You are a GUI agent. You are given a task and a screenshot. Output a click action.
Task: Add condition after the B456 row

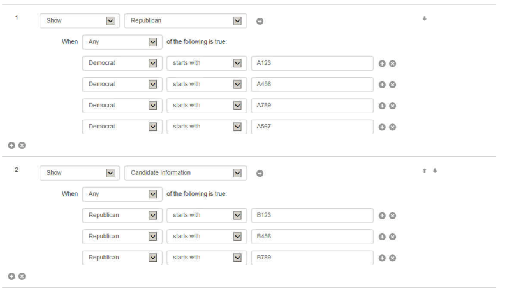click(x=382, y=237)
